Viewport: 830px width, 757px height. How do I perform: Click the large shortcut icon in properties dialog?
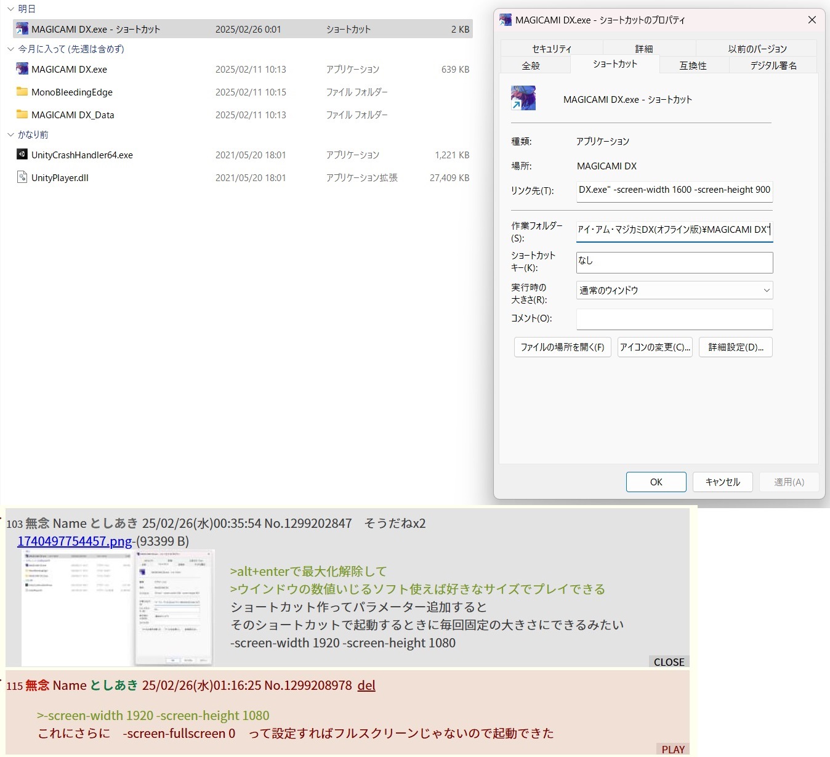click(x=523, y=99)
